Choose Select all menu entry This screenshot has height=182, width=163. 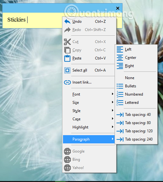click(x=89, y=70)
